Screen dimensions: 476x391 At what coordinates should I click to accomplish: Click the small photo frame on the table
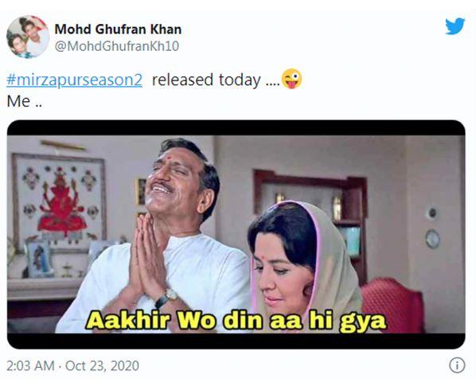pyautogui.click(x=40, y=259)
